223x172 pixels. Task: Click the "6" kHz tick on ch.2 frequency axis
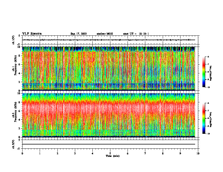[x=19, y=111]
